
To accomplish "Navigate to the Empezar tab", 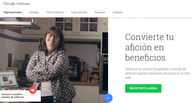I will pyautogui.click(x=118, y=12).
